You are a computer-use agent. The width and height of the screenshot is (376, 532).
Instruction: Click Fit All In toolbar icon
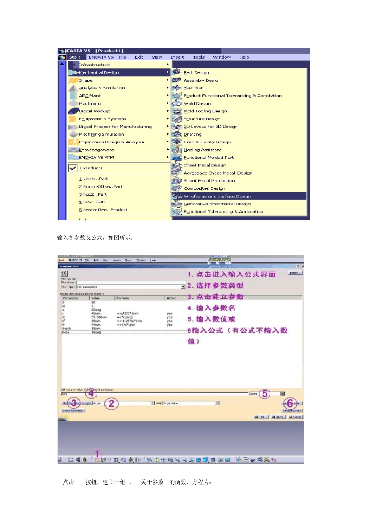[156, 460]
